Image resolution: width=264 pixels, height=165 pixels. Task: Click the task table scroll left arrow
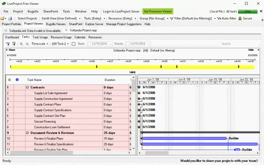pyautogui.click(x=8, y=153)
